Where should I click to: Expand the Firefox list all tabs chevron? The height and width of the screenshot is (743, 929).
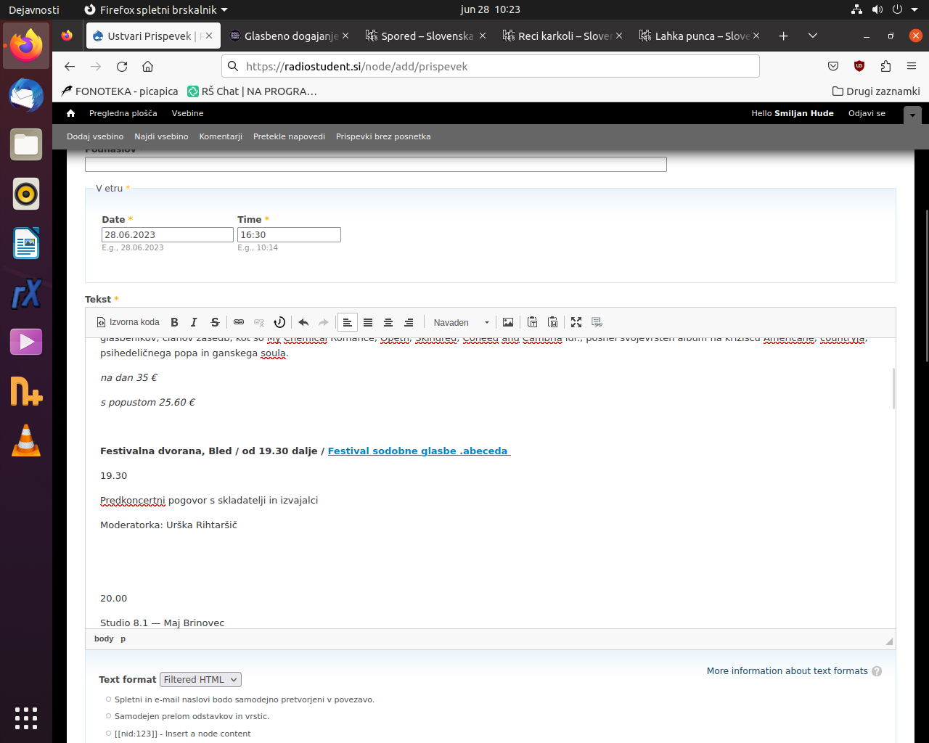coord(813,36)
